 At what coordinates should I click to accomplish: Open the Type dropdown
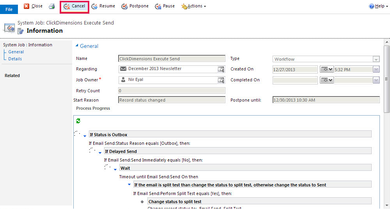pos(376,59)
